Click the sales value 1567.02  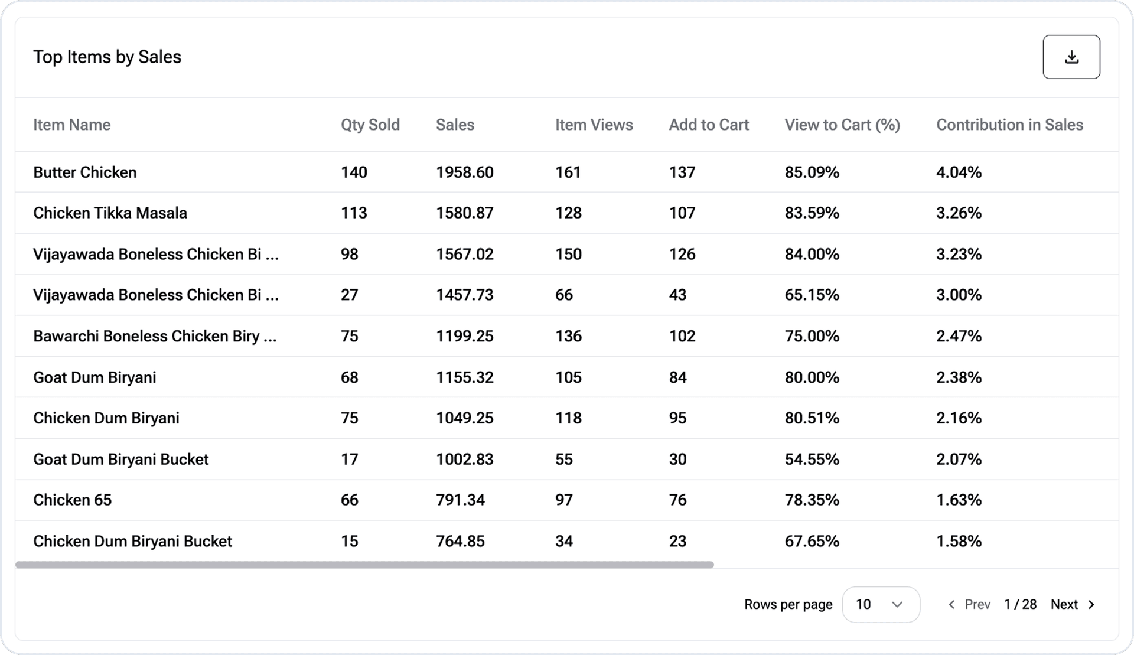click(465, 254)
